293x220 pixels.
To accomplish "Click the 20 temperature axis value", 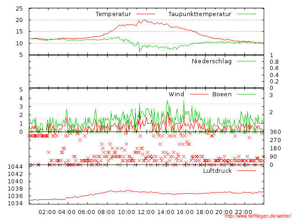I will 19,20.
